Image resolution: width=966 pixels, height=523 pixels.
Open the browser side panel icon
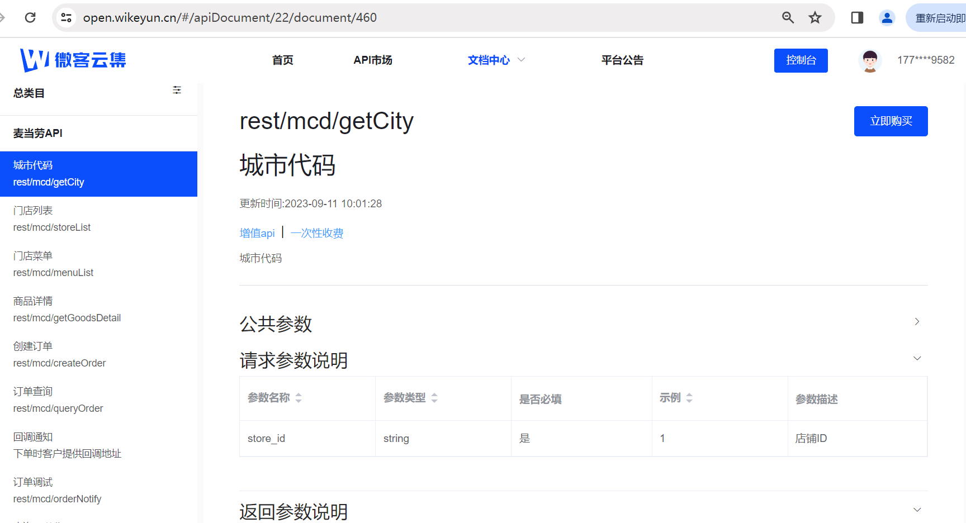point(857,17)
